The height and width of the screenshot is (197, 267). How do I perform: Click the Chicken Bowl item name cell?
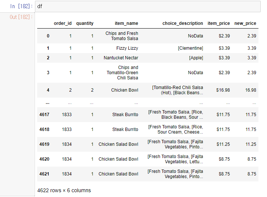pyautogui.click(x=125, y=90)
